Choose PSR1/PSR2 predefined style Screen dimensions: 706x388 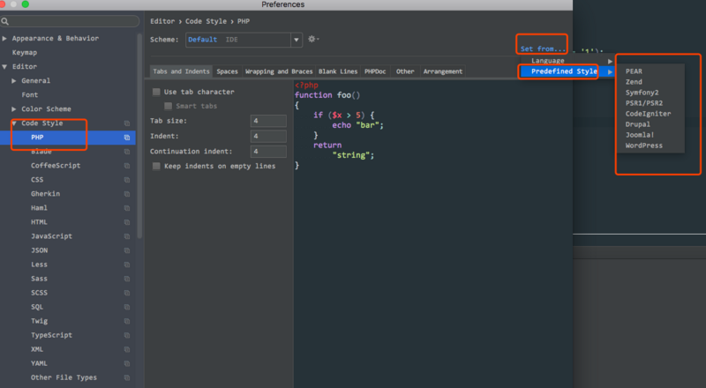click(x=644, y=103)
